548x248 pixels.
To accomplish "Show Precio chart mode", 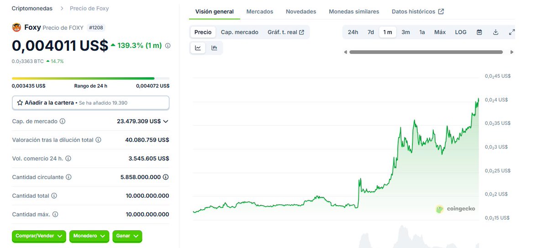I will (x=203, y=32).
